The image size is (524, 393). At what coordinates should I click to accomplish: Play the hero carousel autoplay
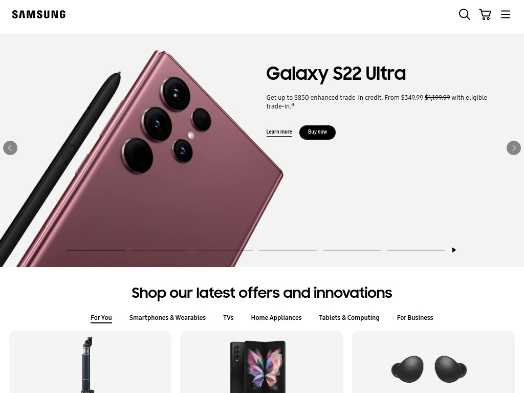[x=454, y=250]
